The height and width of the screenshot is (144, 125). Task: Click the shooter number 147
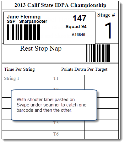pyautogui.click(x=79, y=18)
